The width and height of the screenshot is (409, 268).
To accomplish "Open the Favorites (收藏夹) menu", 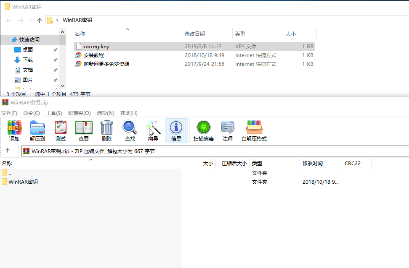I will (79, 113).
